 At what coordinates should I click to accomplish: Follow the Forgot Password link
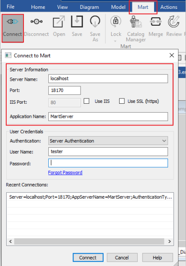(65, 172)
